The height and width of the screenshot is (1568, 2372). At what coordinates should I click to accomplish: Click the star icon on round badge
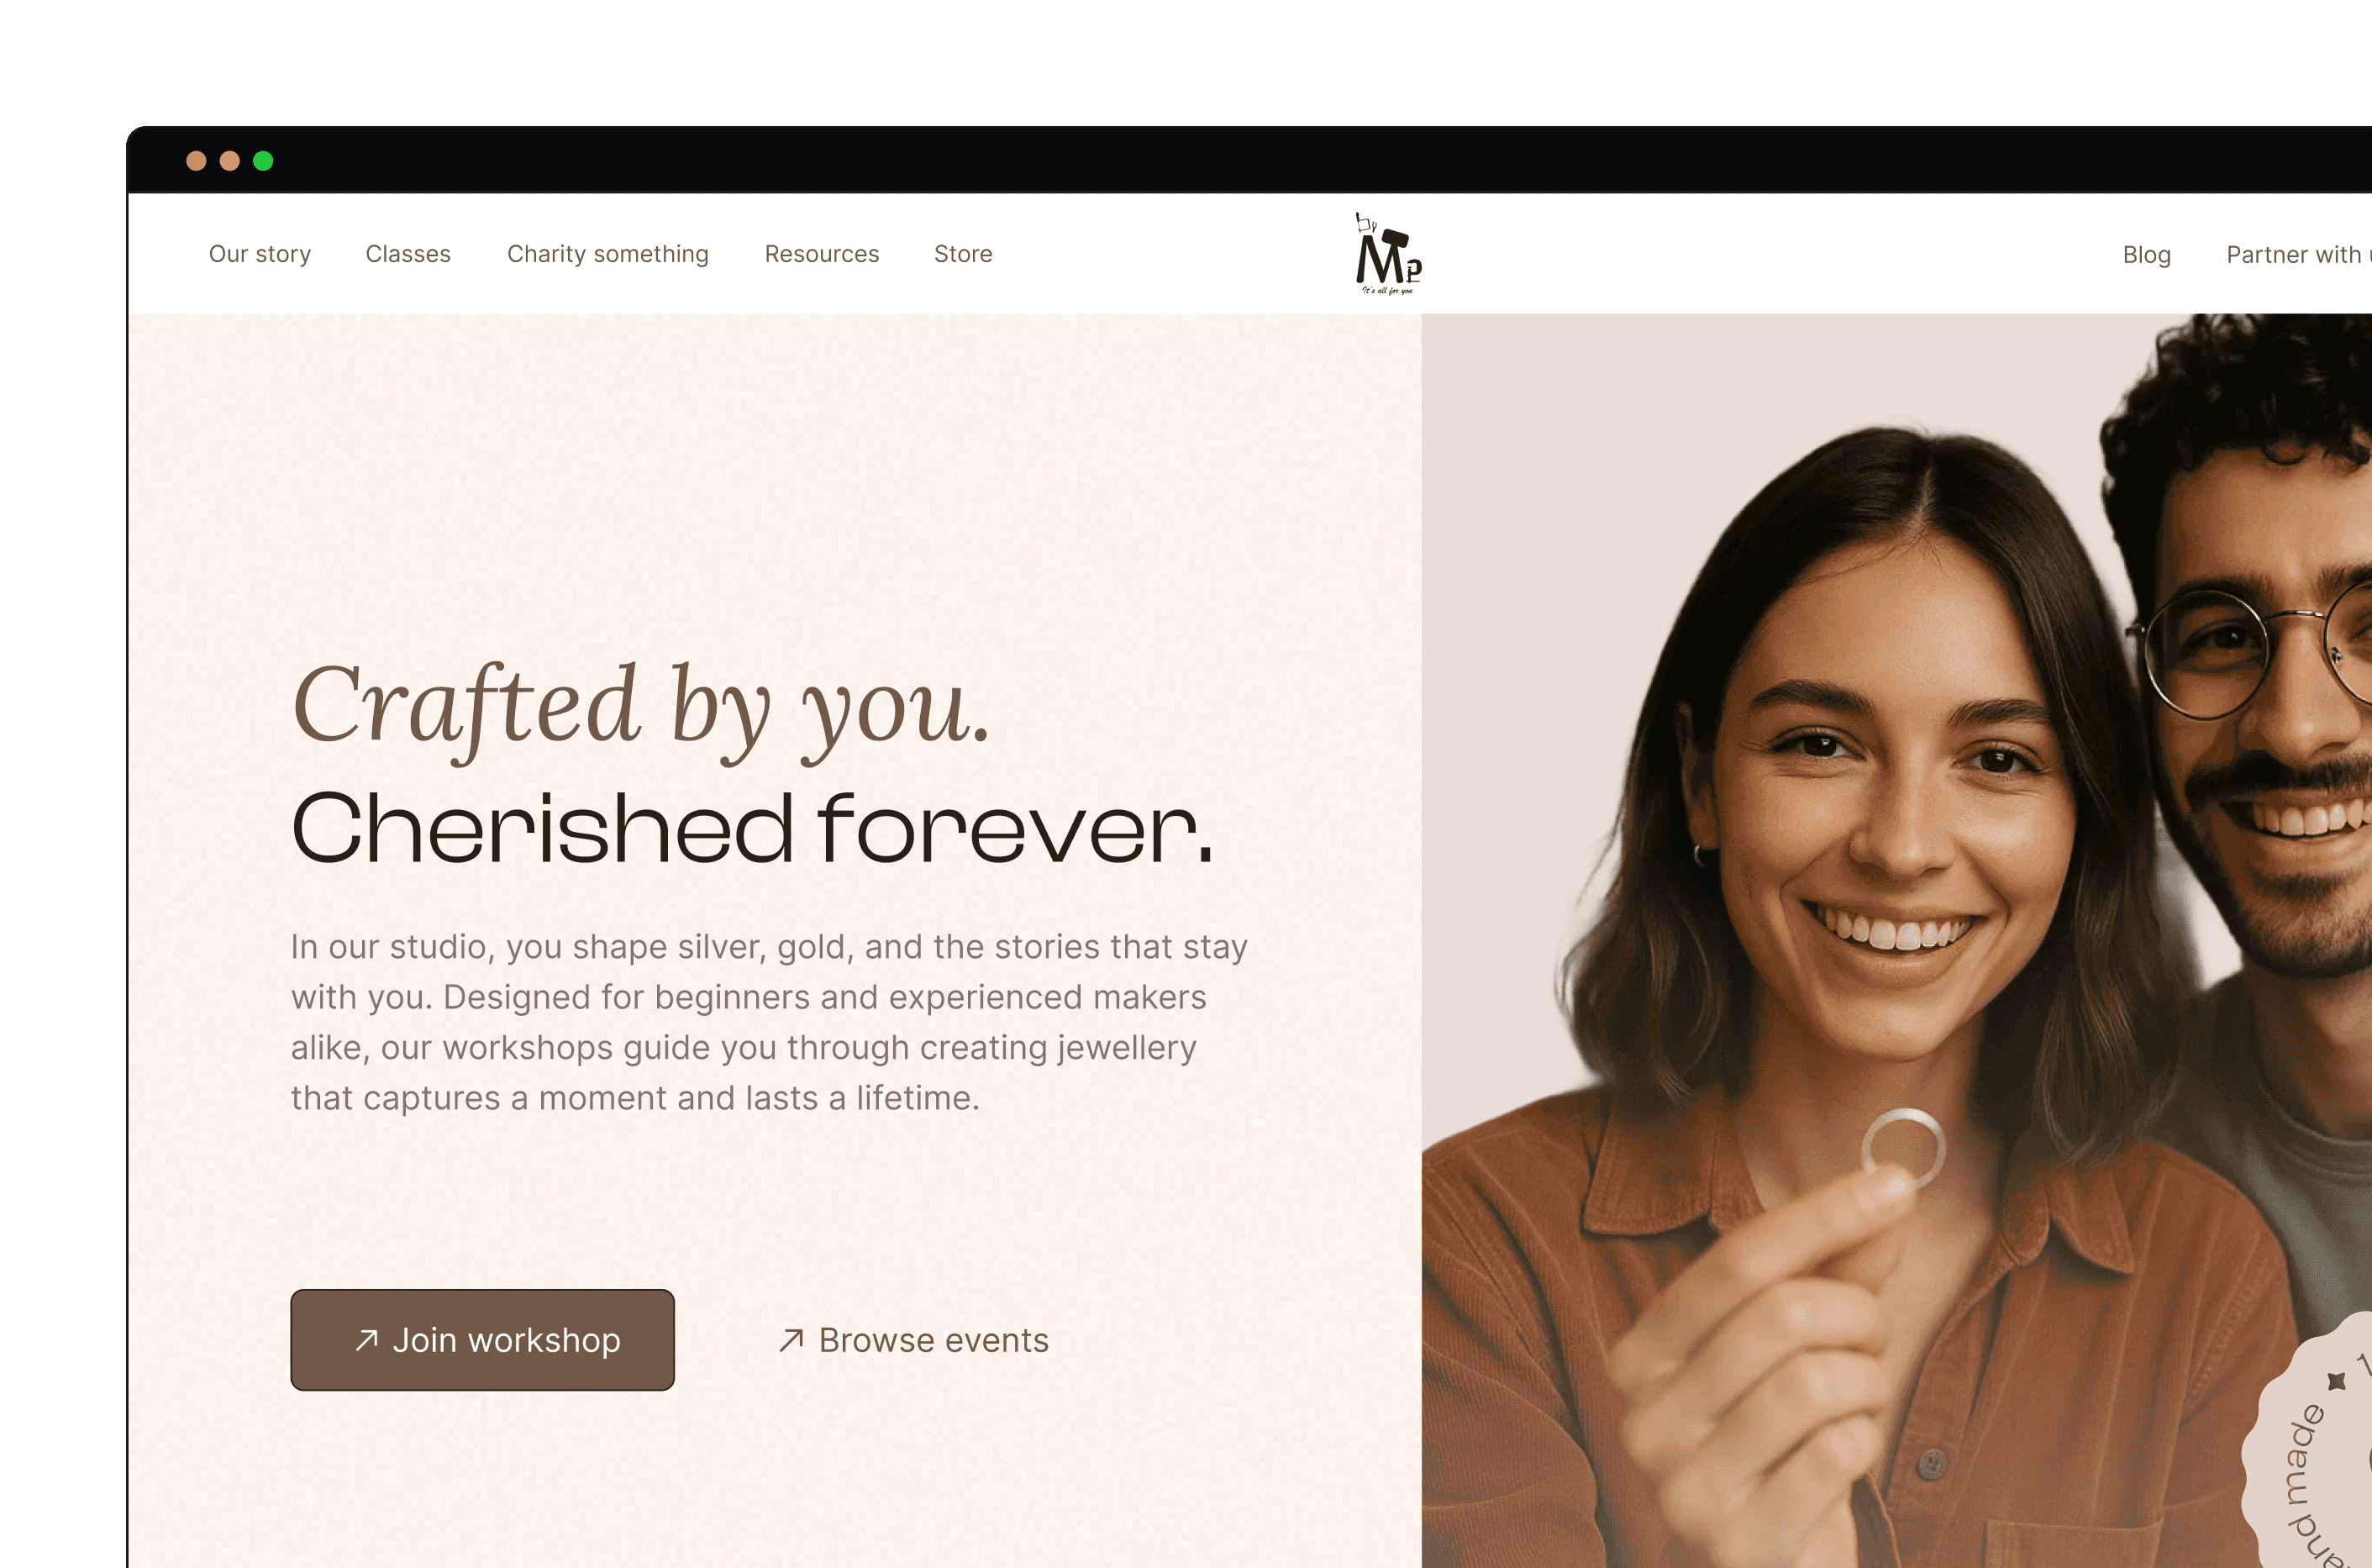[2337, 1381]
